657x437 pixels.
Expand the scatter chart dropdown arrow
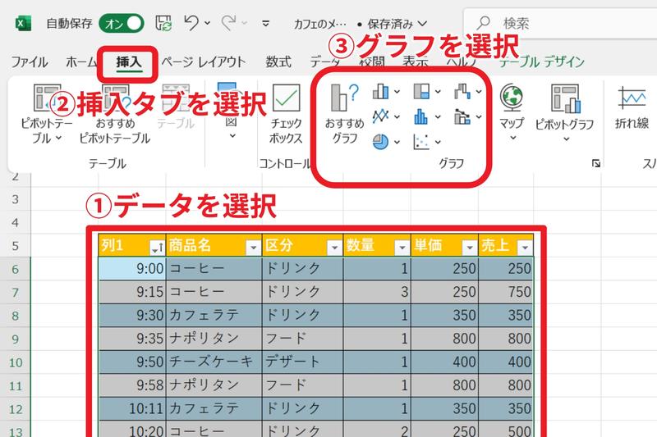pos(438,142)
